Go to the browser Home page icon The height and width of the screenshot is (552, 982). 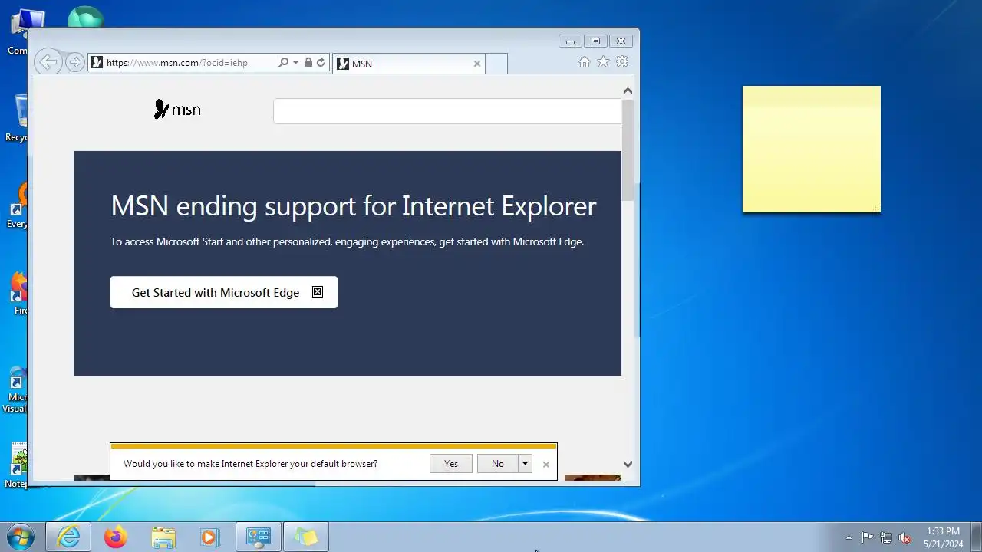pyautogui.click(x=585, y=62)
